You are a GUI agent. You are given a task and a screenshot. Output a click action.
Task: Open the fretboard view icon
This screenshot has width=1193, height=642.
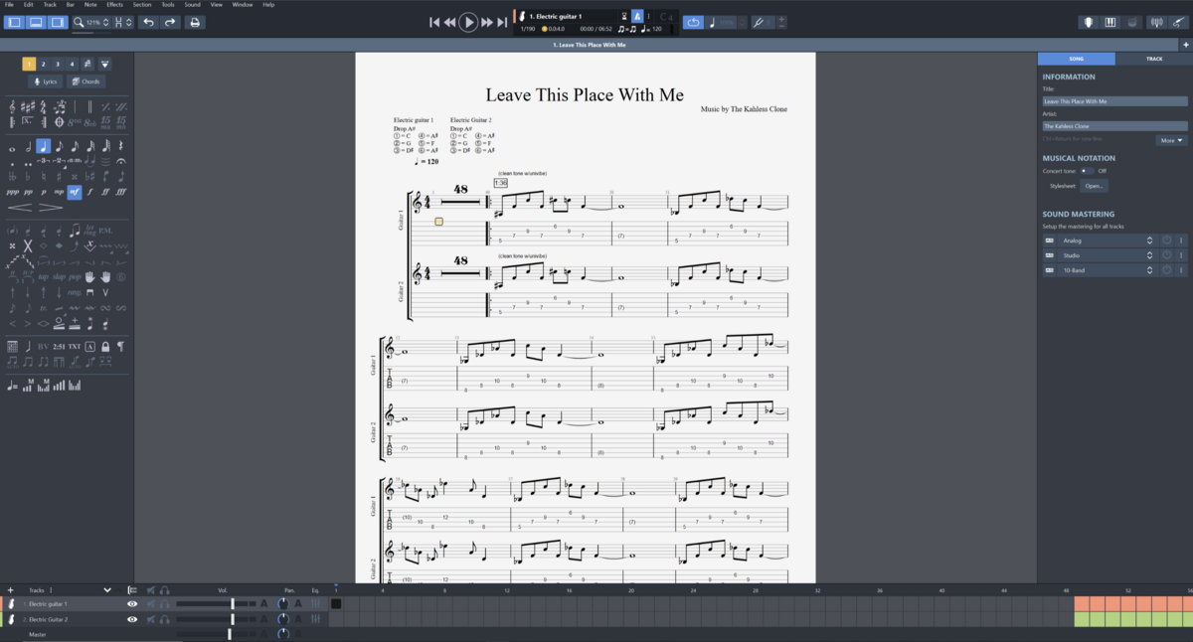point(1089,22)
